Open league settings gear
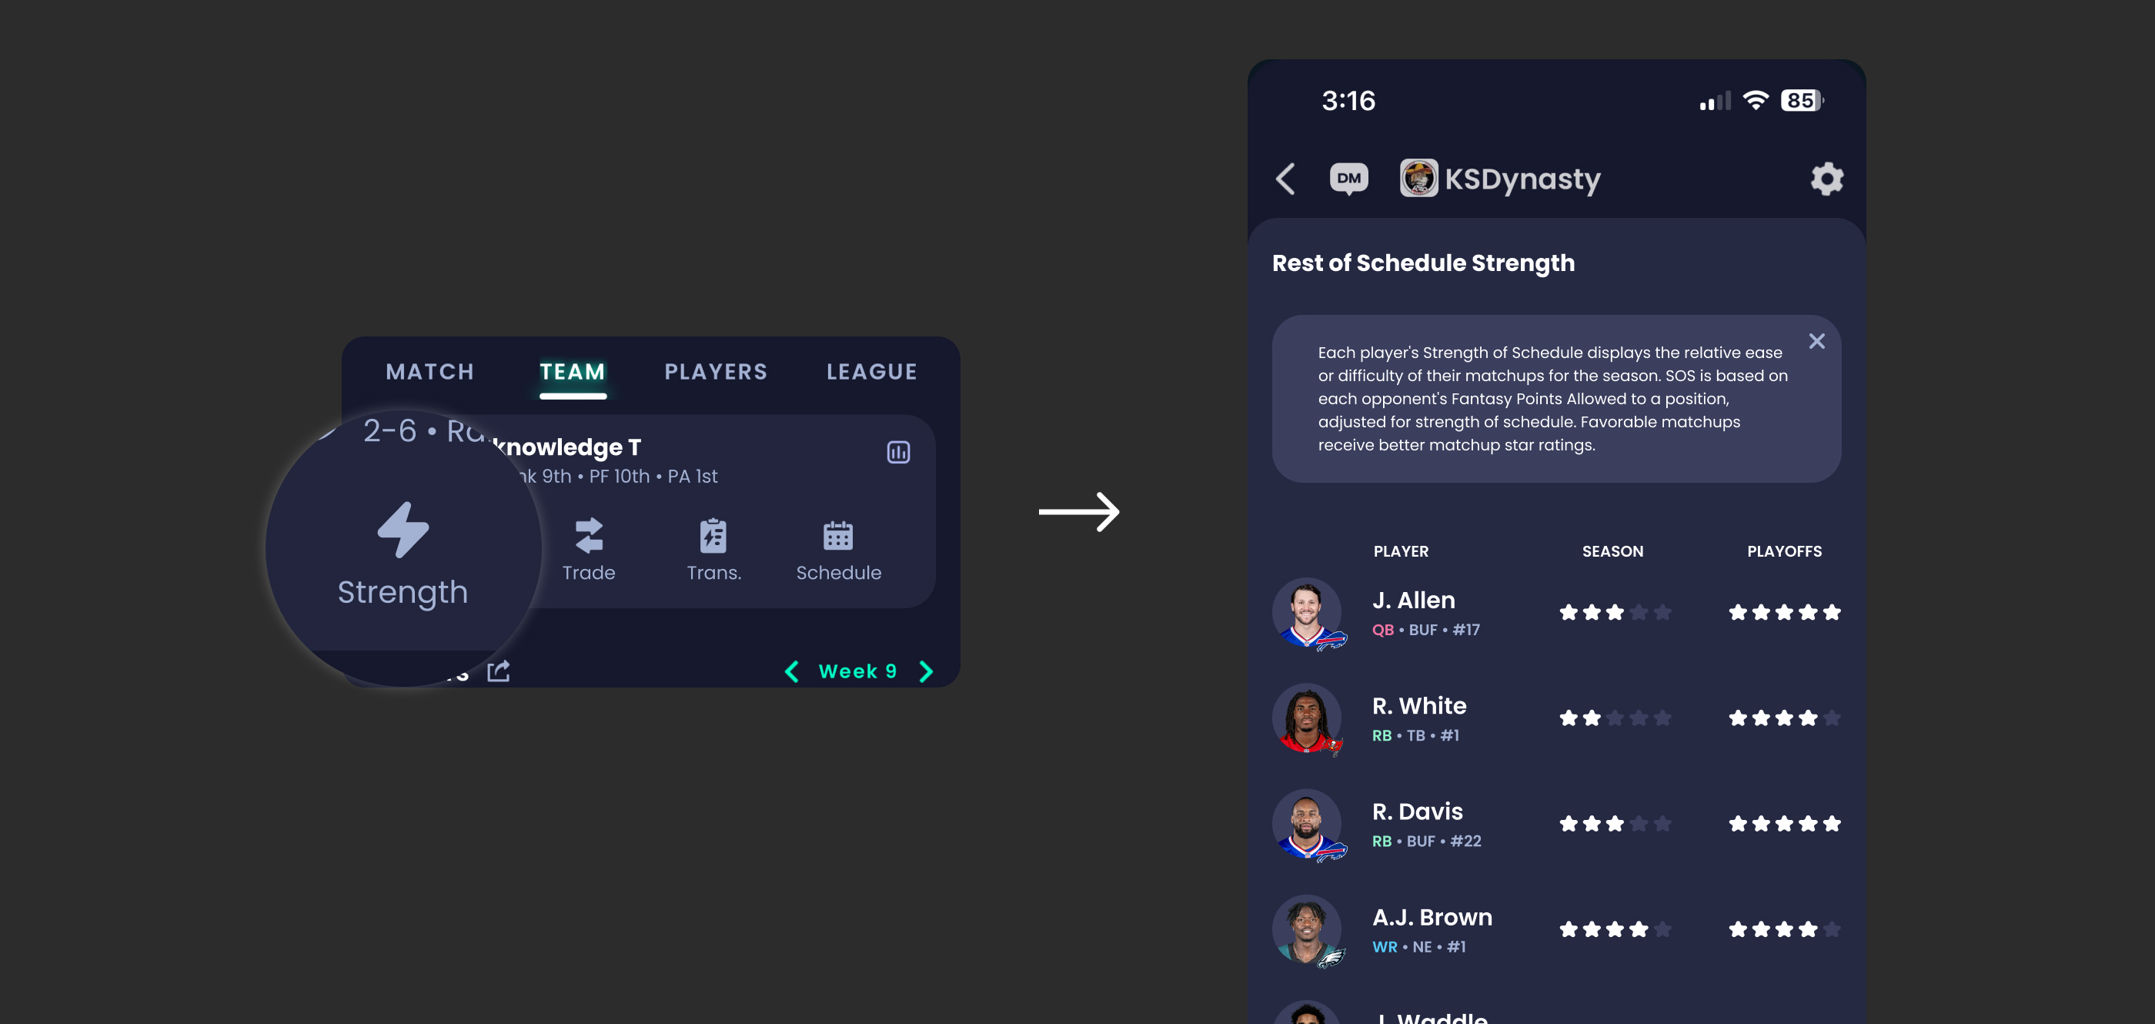 [x=1827, y=179]
